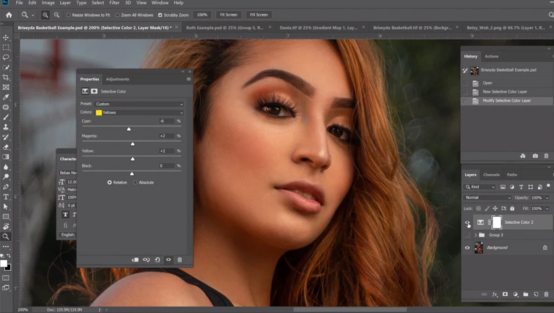Enable Resize Windows to Fit
Viewport: 554px width, 313px height.
coord(69,15)
